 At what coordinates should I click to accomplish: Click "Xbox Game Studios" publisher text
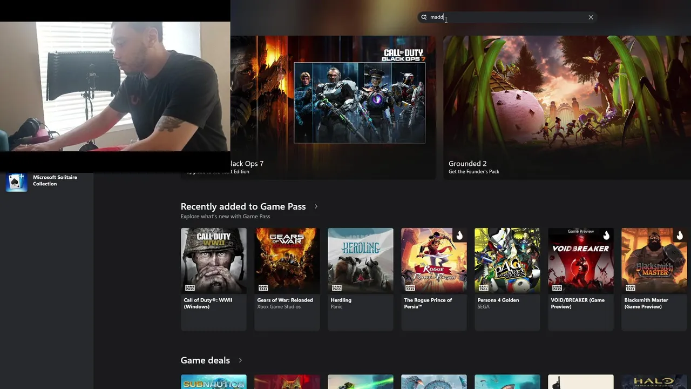[279, 307]
